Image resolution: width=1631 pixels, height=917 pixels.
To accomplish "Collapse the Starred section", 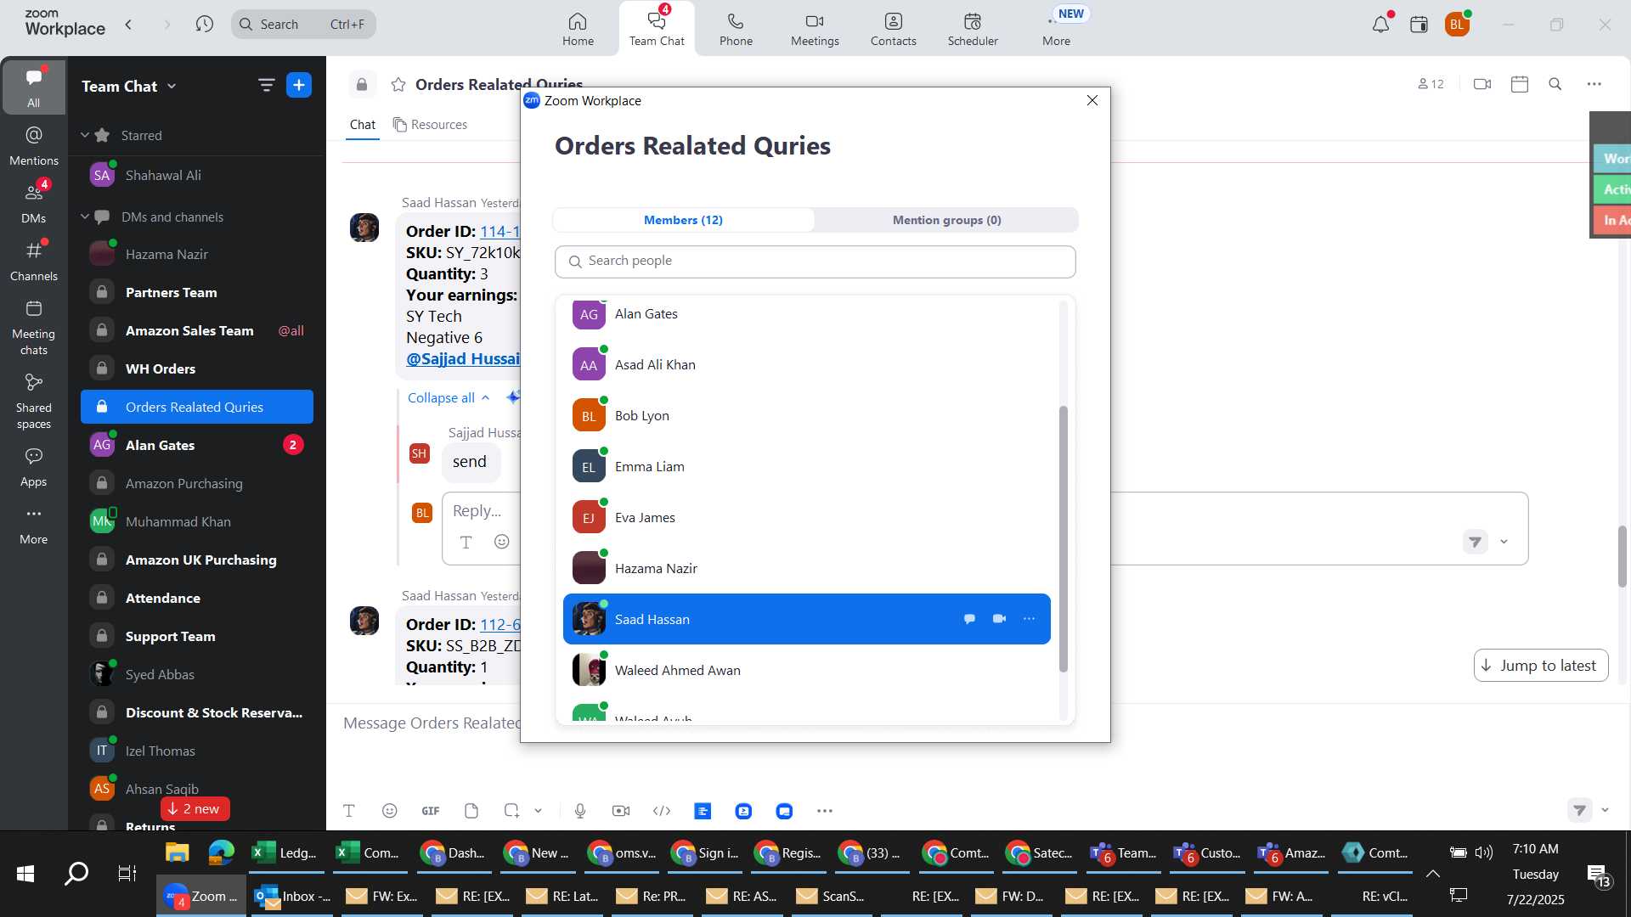I will pos(85,135).
